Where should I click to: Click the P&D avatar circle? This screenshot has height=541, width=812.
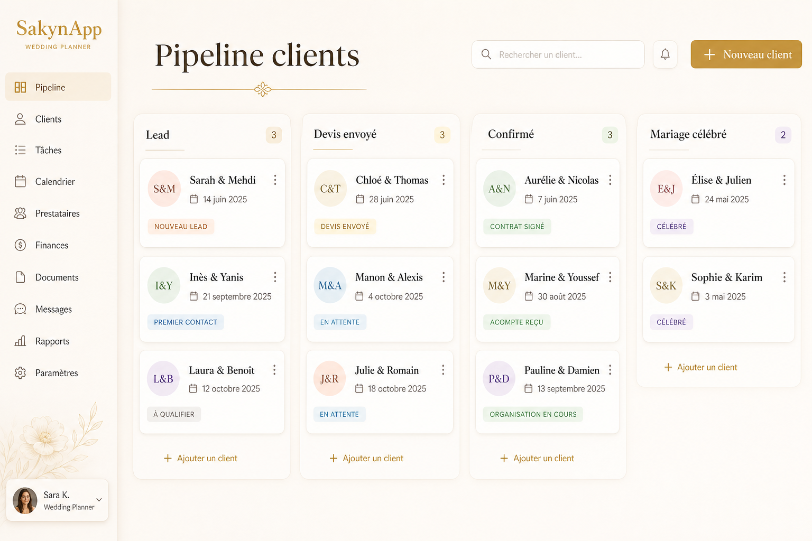pyautogui.click(x=499, y=379)
